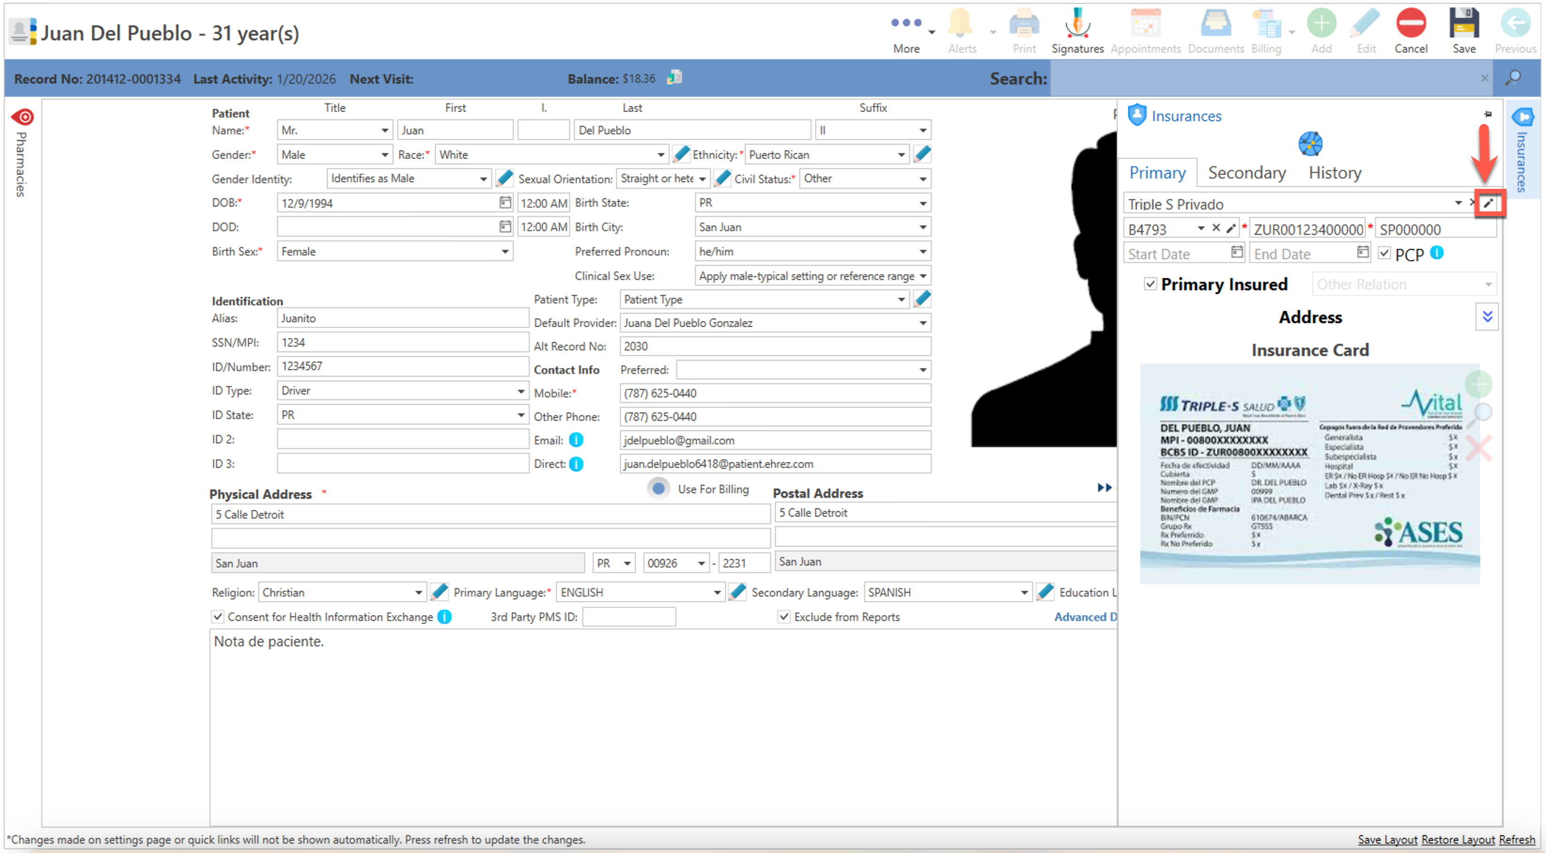Edit Religion list with pencil icon

click(x=439, y=592)
